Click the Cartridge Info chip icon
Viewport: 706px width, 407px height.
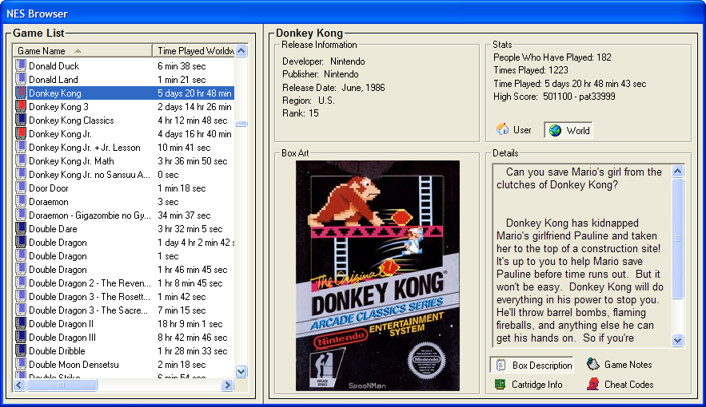pyautogui.click(x=500, y=384)
